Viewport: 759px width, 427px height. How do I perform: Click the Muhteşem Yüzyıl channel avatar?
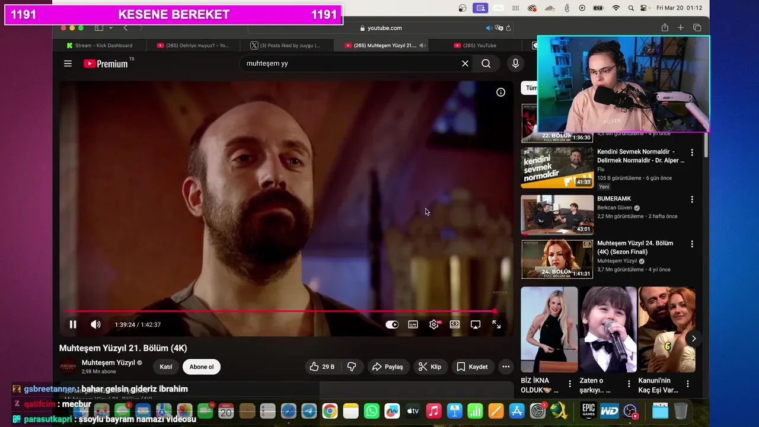[68, 367]
